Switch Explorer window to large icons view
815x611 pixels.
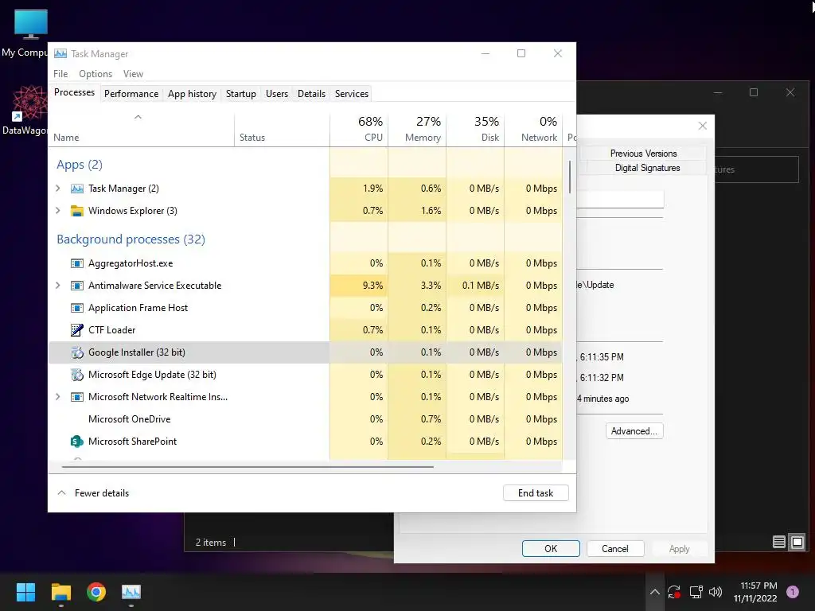point(797,543)
